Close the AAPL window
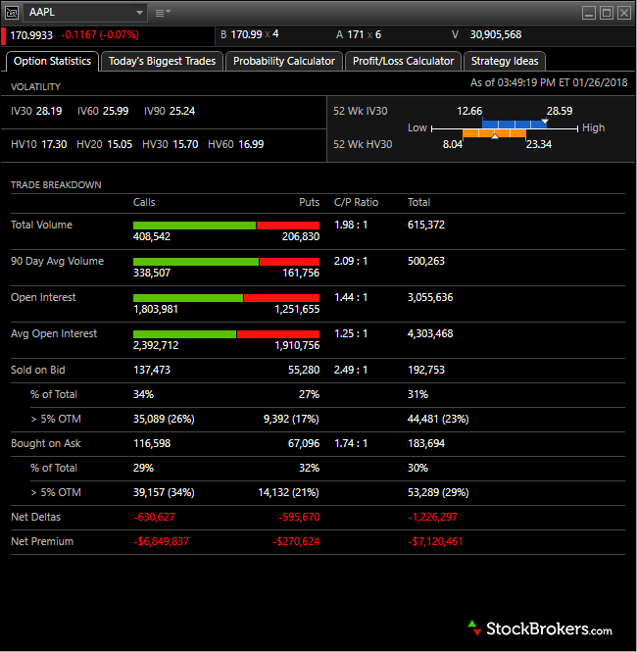The width and height of the screenshot is (637, 652). click(624, 13)
